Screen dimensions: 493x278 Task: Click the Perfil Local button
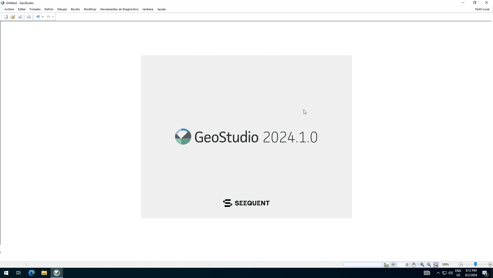(x=482, y=9)
